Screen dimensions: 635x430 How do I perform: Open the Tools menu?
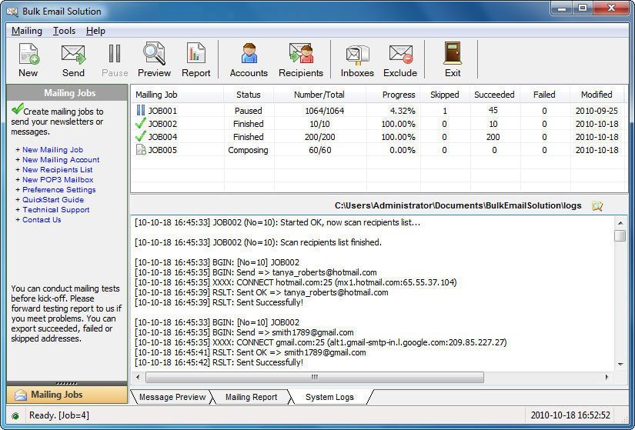(64, 31)
